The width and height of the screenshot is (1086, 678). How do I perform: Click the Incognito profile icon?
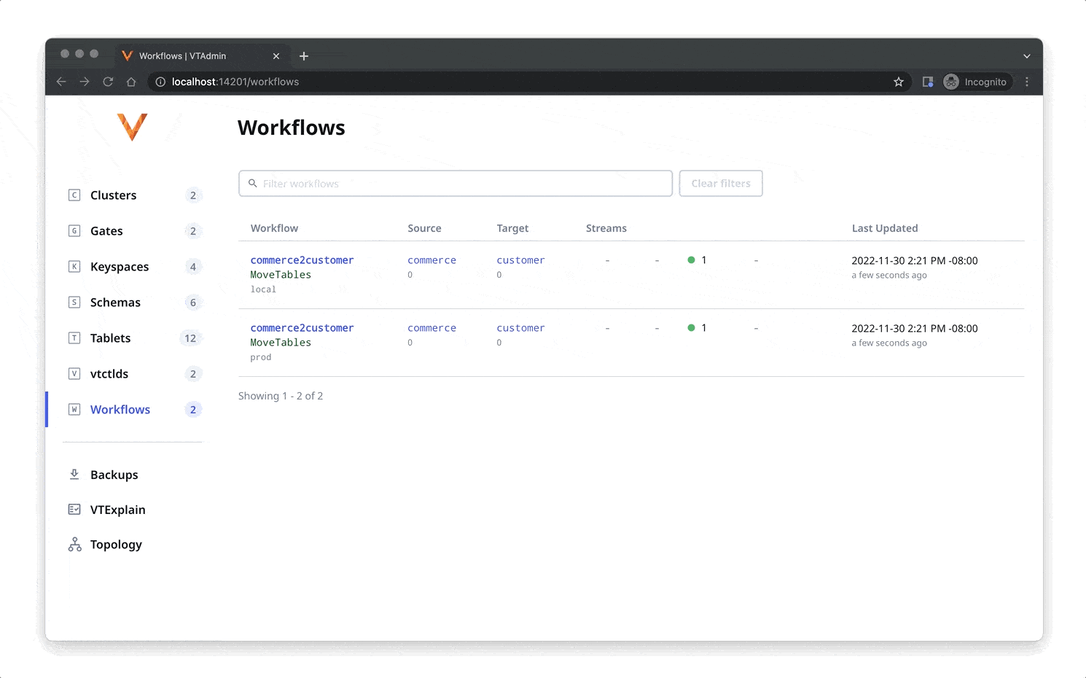pyautogui.click(x=951, y=82)
